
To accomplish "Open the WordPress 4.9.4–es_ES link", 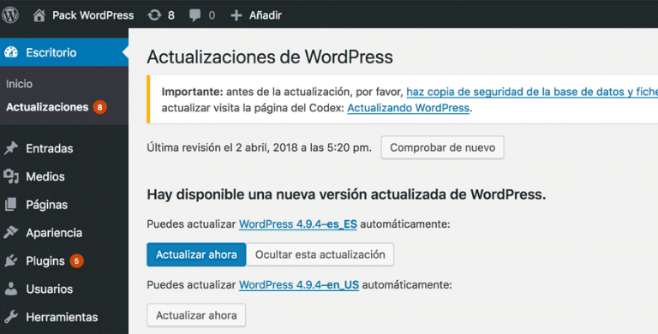I will click(x=298, y=224).
